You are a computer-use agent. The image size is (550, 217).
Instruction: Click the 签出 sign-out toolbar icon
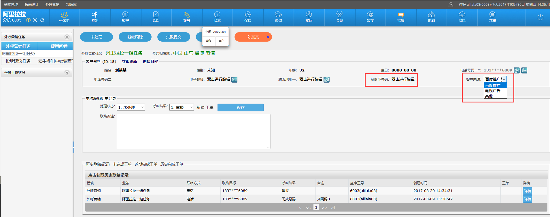pyautogui.click(x=95, y=17)
